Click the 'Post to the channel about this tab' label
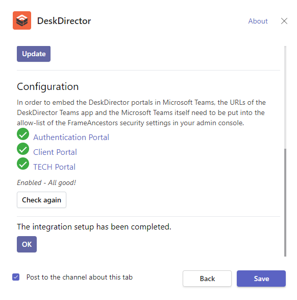The image size is (297, 300). tap(80, 277)
